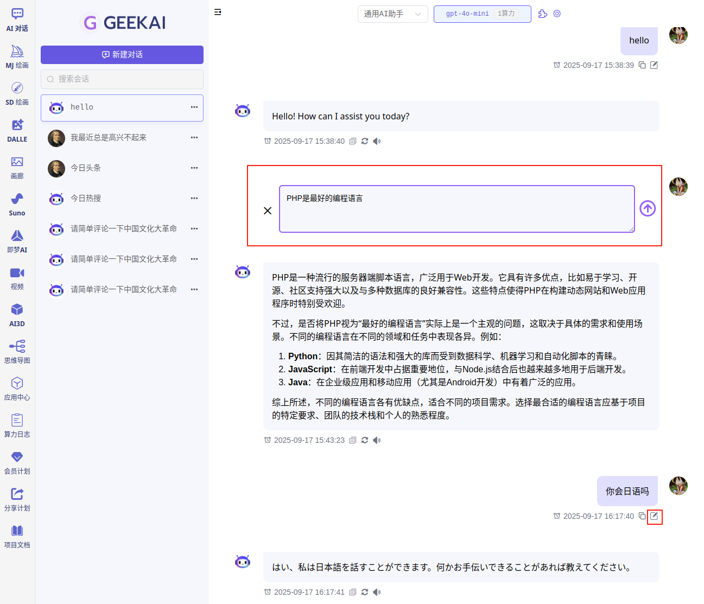The width and height of the screenshot is (704, 604).
Task: Go to 会员计划 membership page
Action: pyautogui.click(x=17, y=462)
